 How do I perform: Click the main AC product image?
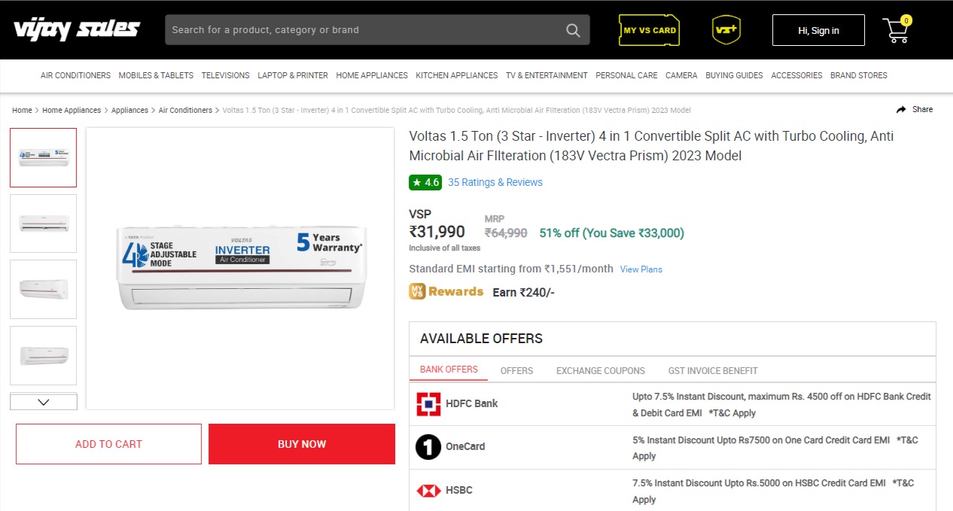click(241, 269)
